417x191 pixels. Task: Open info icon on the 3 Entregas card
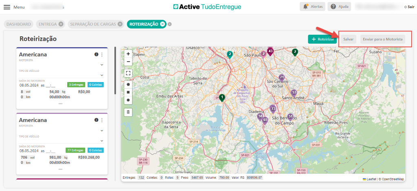(x=96, y=54)
